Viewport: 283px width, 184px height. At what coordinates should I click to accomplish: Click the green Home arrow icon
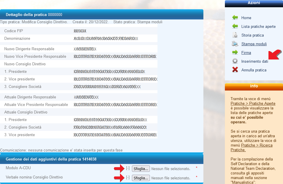click(x=235, y=18)
